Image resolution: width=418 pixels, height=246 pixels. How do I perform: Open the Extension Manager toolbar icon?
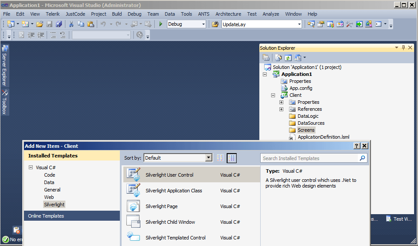(369, 24)
